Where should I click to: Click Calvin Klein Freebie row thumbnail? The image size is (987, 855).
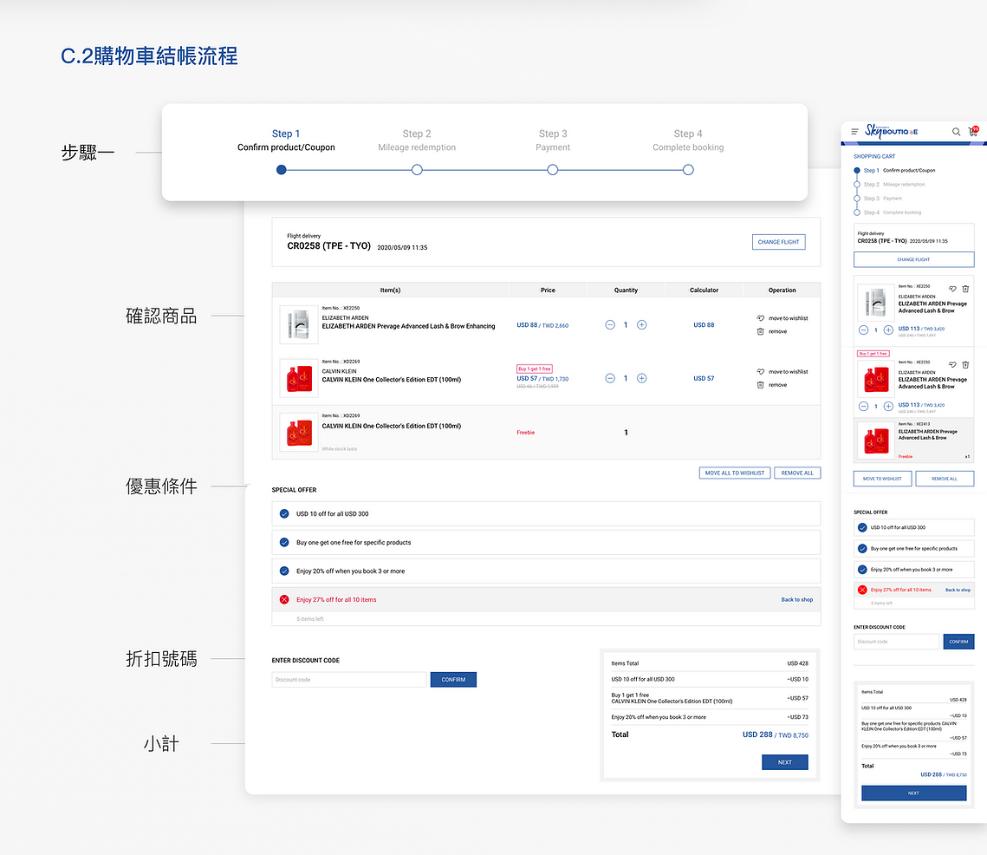point(298,432)
